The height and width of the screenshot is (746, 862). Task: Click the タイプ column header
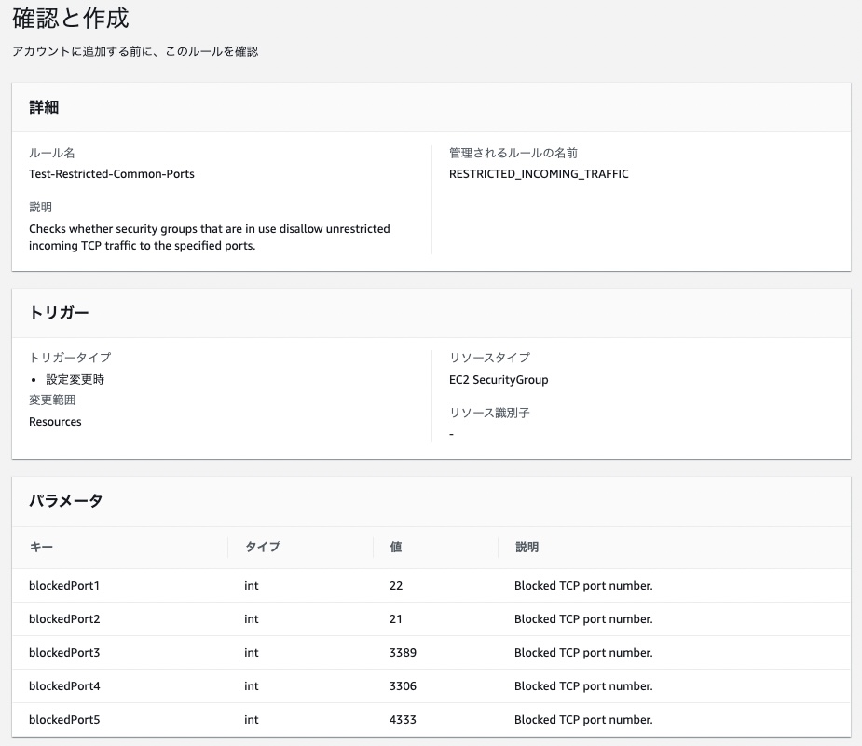262,547
